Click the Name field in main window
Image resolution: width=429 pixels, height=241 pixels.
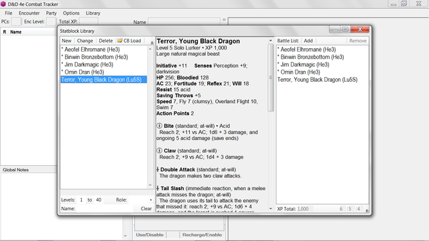click(x=184, y=22)
